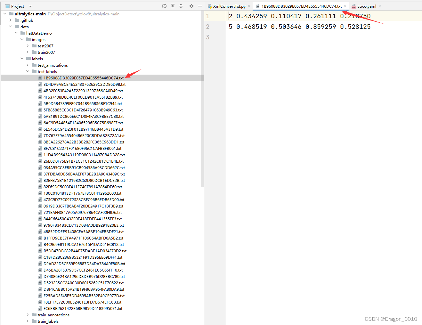
Task: Select file 8BEA226278A22B3BB282FC365C963DD1.txt
Action: tap(84, 142)
